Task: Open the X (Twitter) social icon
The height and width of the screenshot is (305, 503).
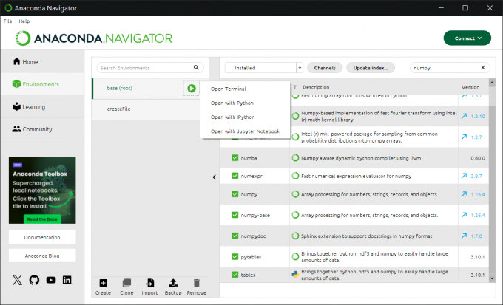Action: pos(17,280)
